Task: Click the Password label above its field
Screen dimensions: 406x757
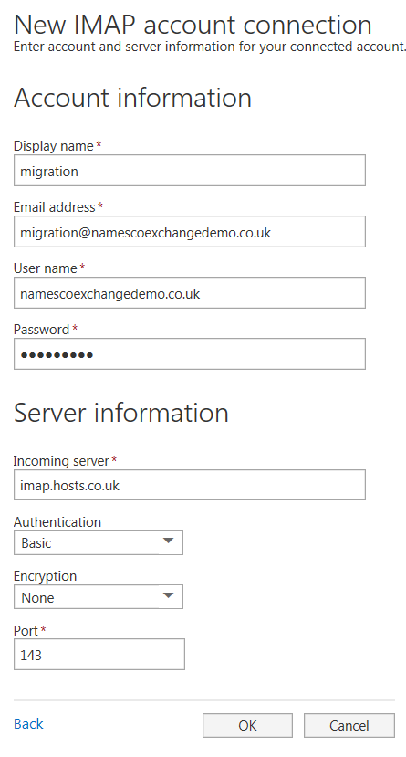Action: pos(41,330)
